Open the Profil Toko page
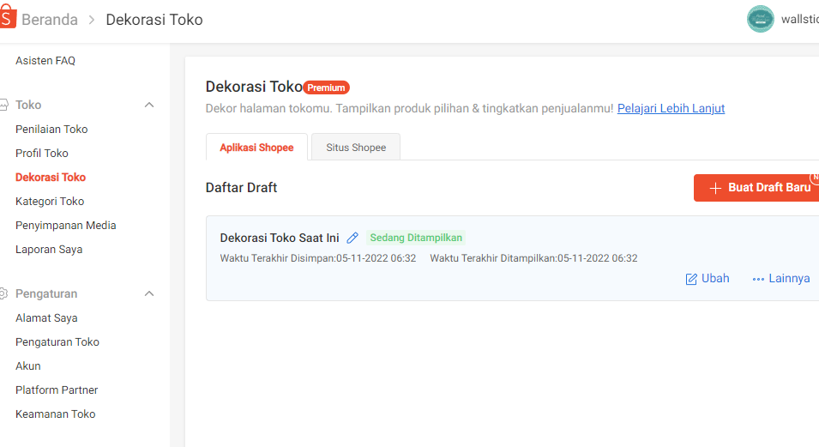Viewport: 819px width, 447px height. coord(42,154)
